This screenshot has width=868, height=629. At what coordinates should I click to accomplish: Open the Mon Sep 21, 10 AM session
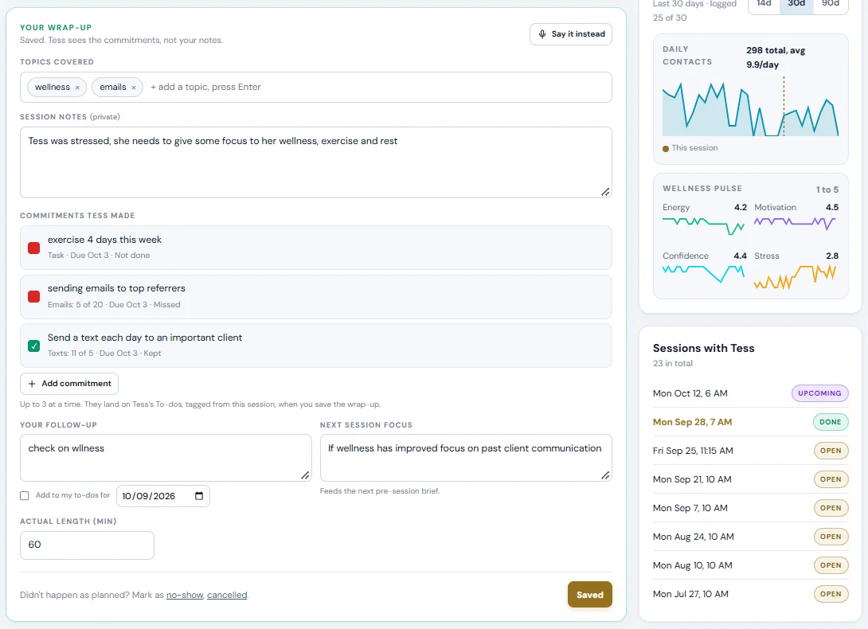(751, 479)
